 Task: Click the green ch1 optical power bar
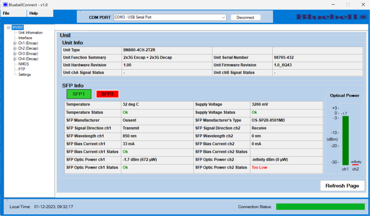(345, 140)
